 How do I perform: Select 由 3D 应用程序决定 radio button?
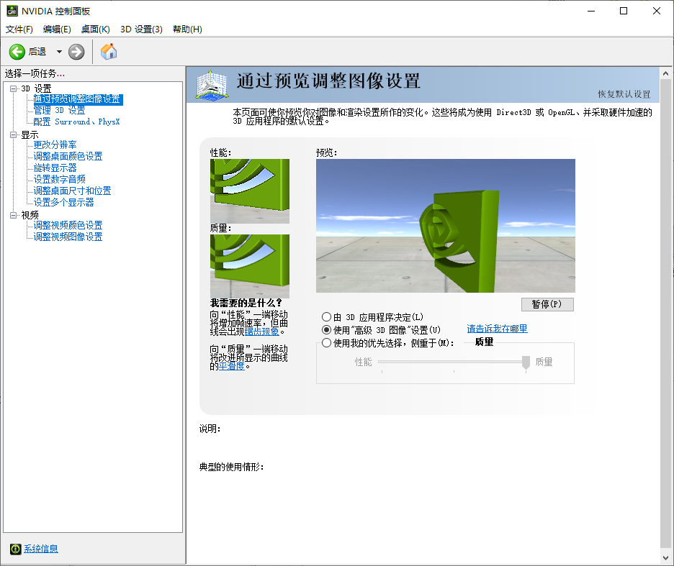coord(327,317)
